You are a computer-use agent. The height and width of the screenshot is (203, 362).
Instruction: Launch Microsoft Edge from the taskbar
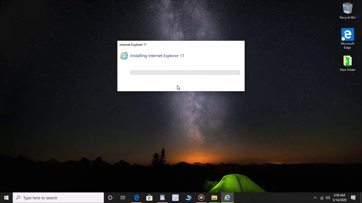(x=136, y=198)
